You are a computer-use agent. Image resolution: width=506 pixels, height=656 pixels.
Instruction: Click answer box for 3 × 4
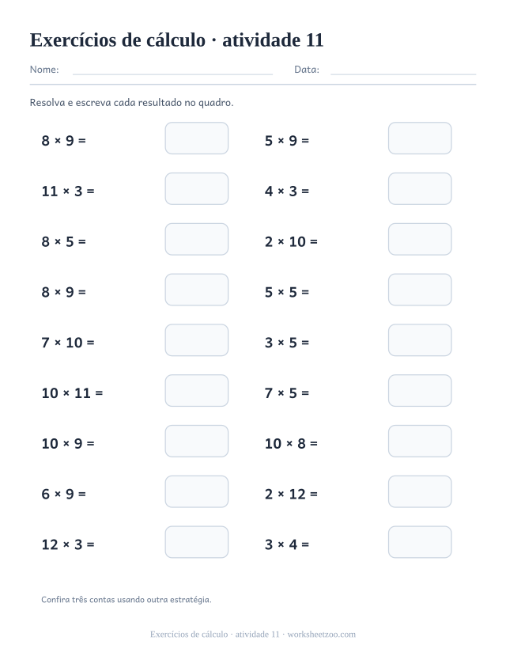[420, 542]
